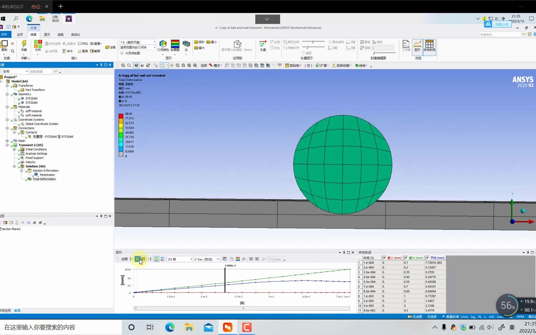Screen dimensions: 536x335
Task: Switch to the 截面 tab at the bottom left
Action: tap(17, 310)
